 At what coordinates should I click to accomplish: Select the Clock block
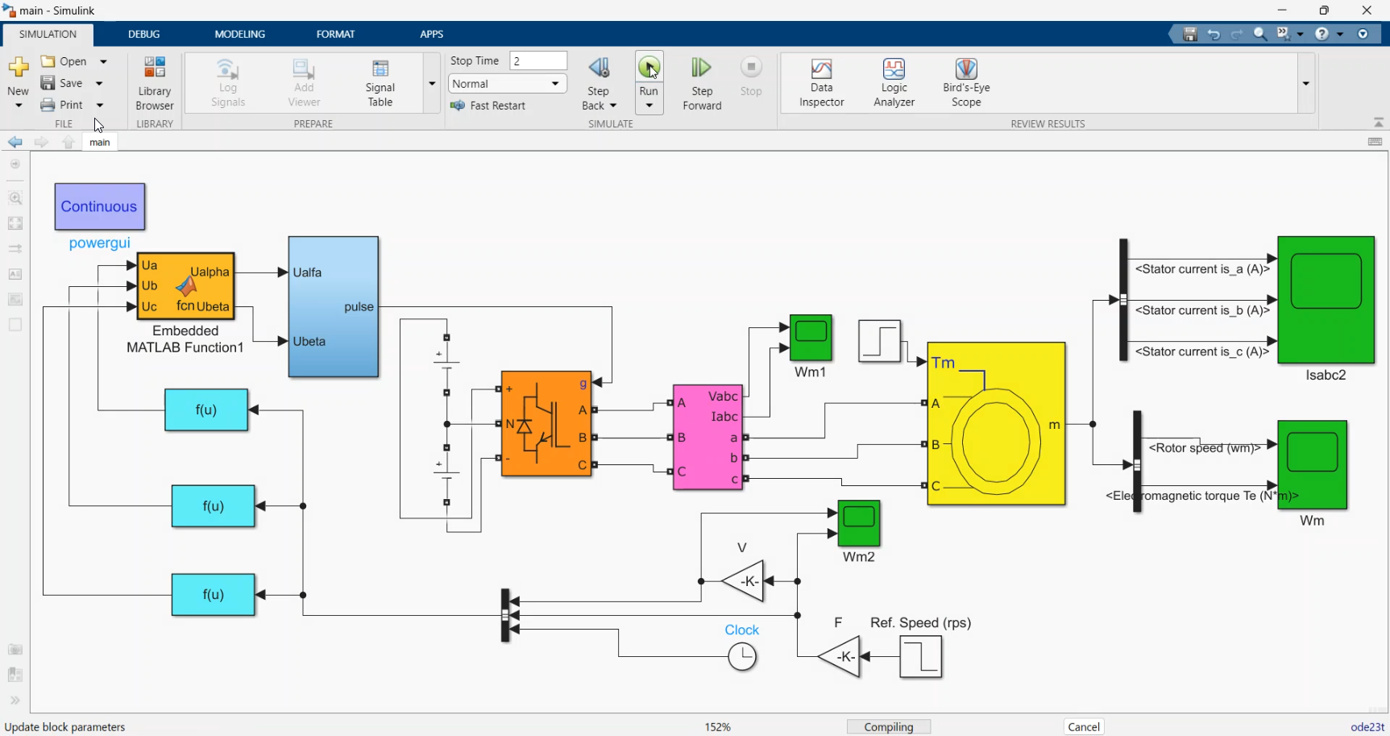coord(742,657)
